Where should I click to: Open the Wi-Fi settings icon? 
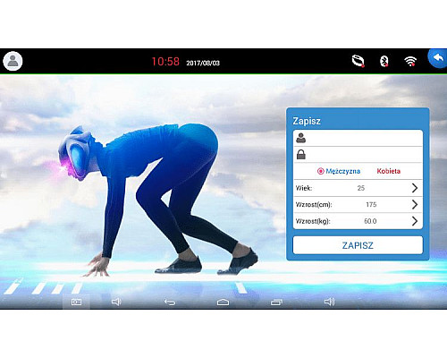410,62
